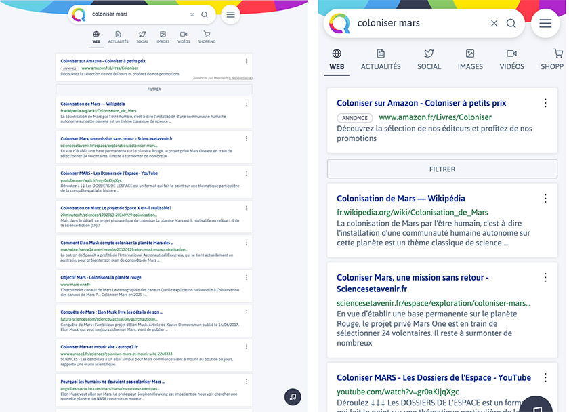This screenshot has width=569, height=412.
Task: Go to SHOPPING tab in the left view
Action: click(207, 37)
